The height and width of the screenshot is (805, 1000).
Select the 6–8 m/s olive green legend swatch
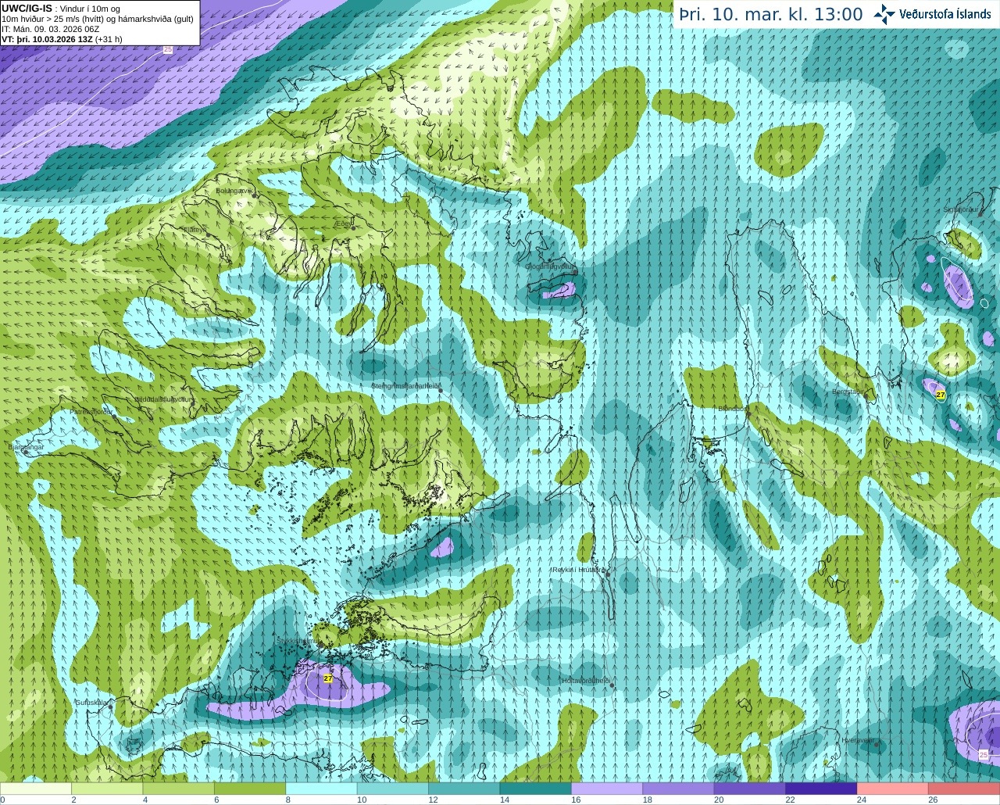pos(250,789)
